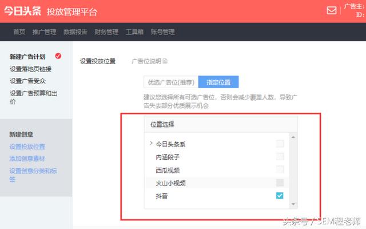Image resolution: width=366 pixels, height=229 pixels.
Task: Select the 指定位置 button
Action: [x=218, y=82]
